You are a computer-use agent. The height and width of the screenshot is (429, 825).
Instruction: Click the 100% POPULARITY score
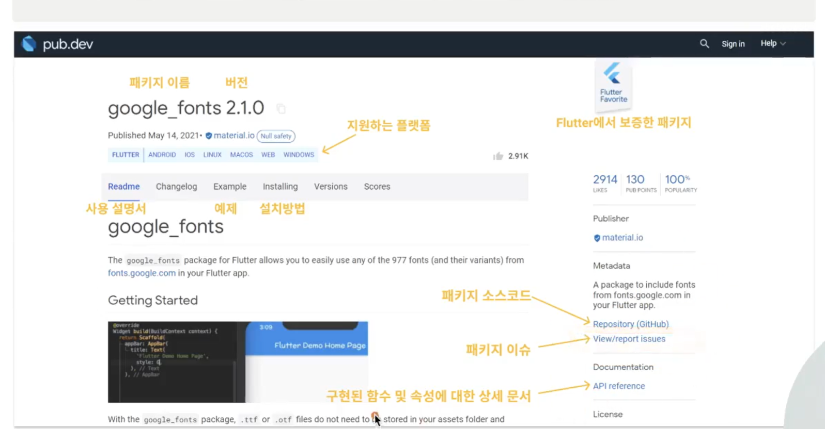click(681, 183)
